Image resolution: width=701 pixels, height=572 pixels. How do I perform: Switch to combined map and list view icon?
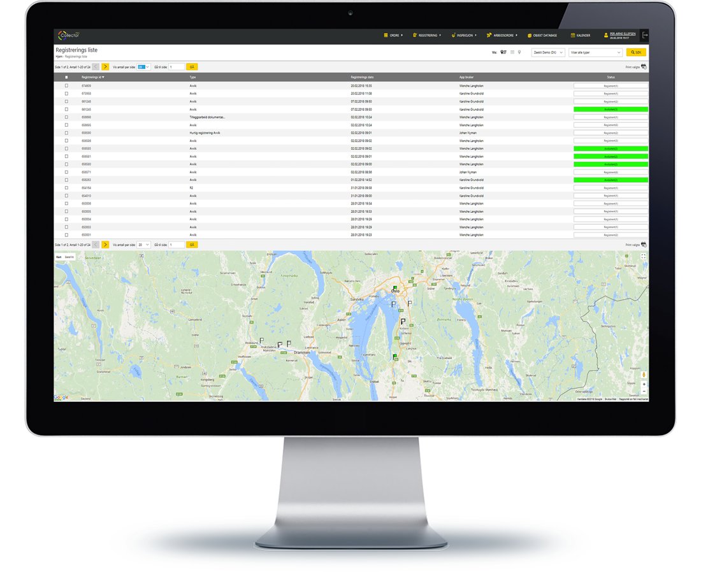point(503,52)
